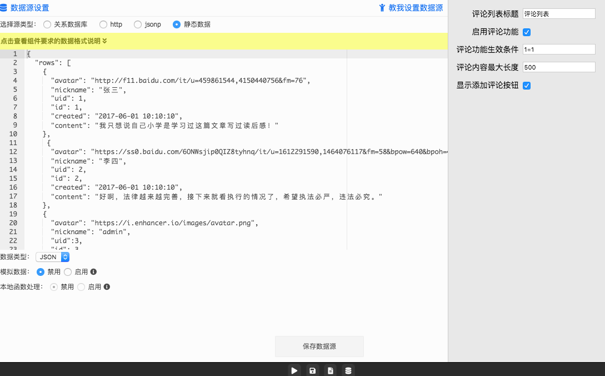Click the play/run icon in bottom toolbar
Screen dimensions: 605x376
[294, 370]
